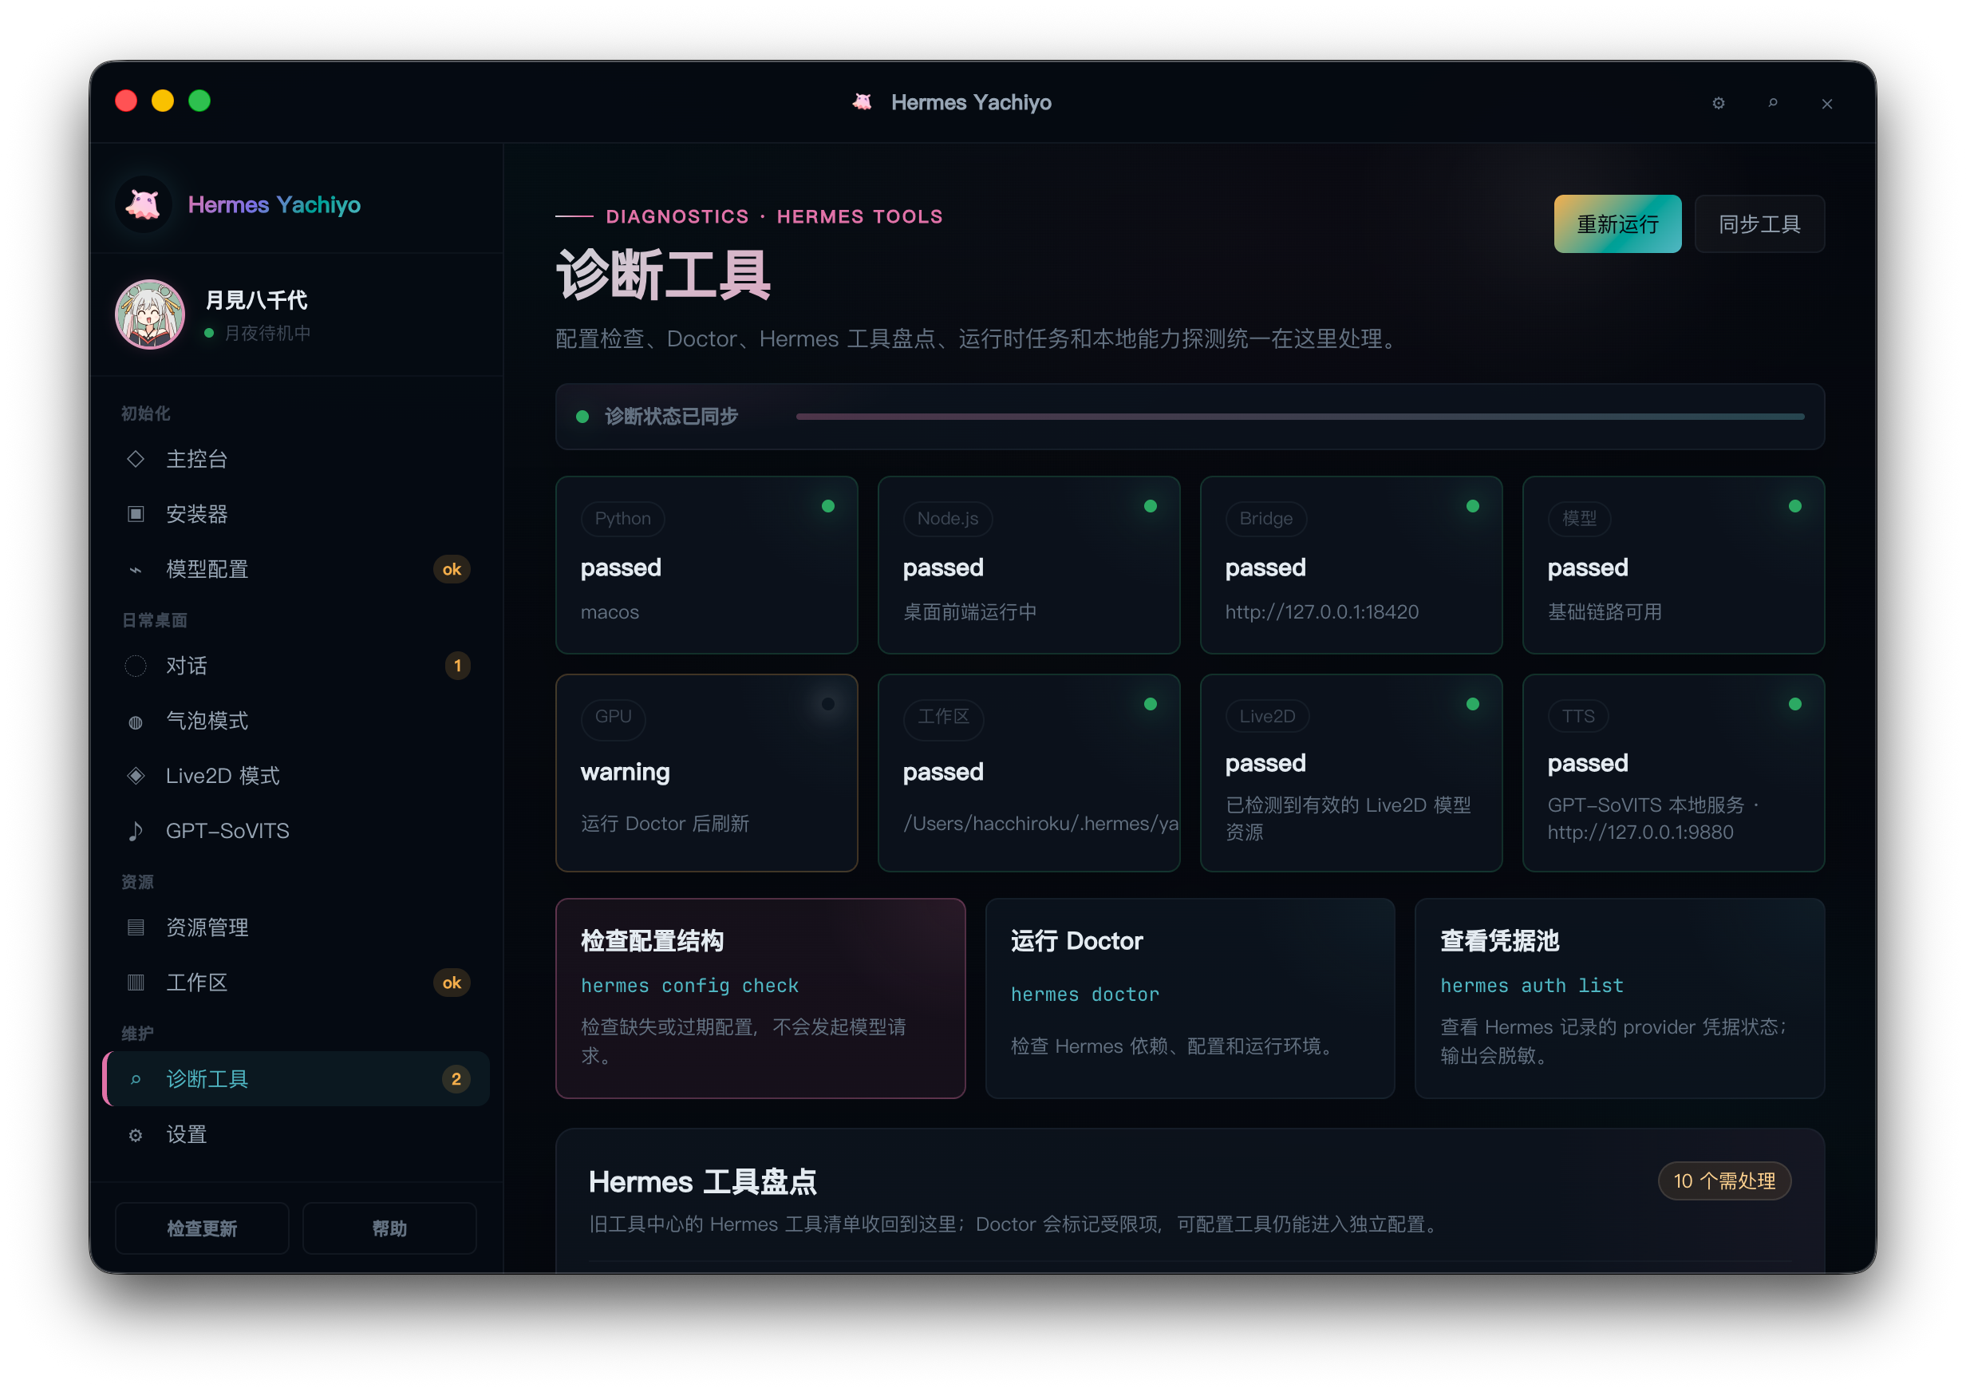The height and width of the screenshot is (1392, 1966).
Task: Open Live2D 模式 page
Action: pyautogui.click(x=296, y=776)
